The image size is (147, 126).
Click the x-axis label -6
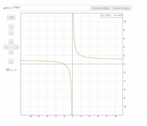47,116
